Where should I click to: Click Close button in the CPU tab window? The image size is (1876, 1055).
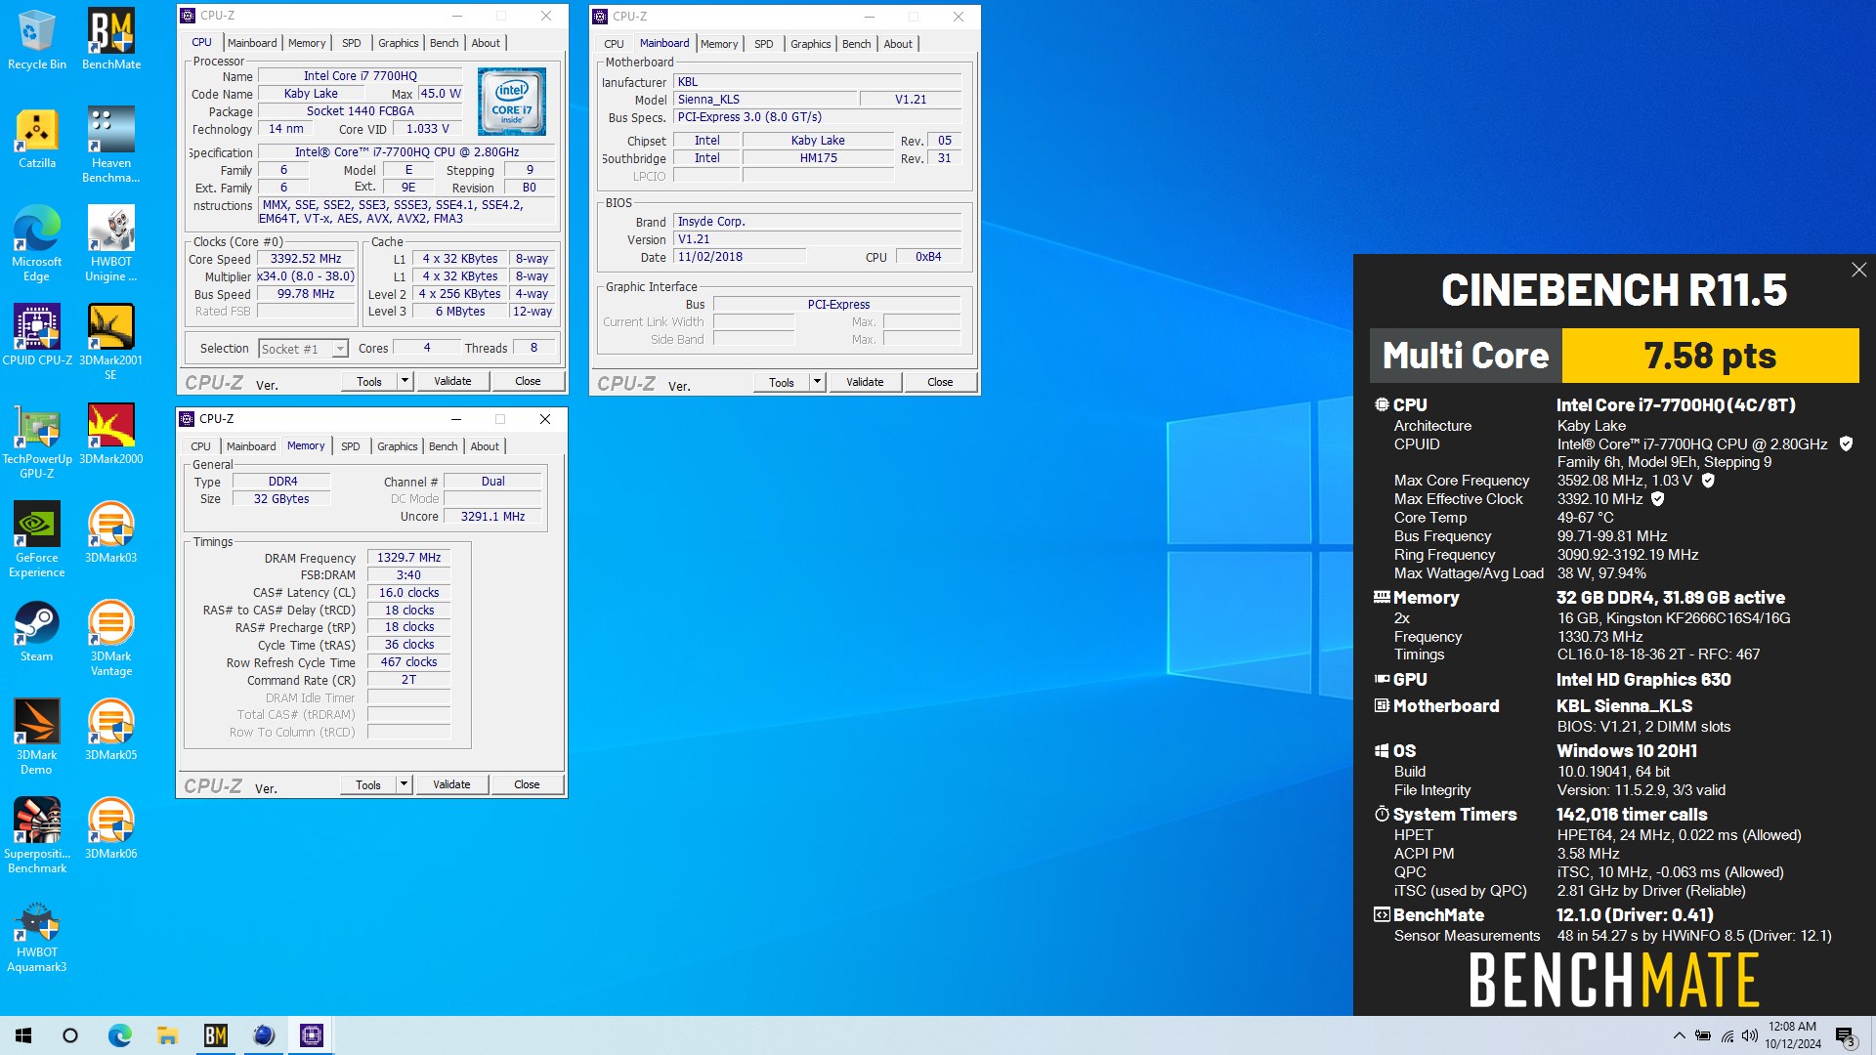pos(528,381)
